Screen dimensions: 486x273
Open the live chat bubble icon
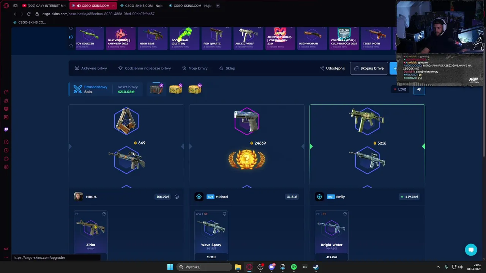point(471,249)
